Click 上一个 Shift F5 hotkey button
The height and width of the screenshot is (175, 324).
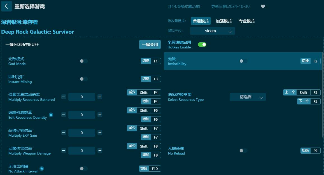[x=302, y=92]
